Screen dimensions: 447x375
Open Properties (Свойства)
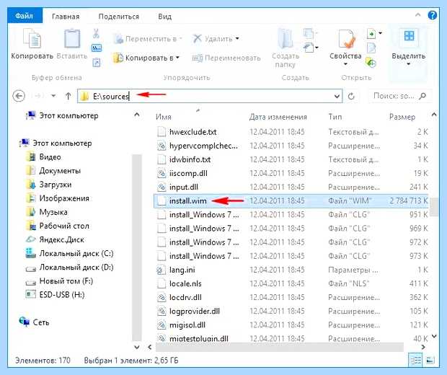pyautogui.click(x=345, y=48)
